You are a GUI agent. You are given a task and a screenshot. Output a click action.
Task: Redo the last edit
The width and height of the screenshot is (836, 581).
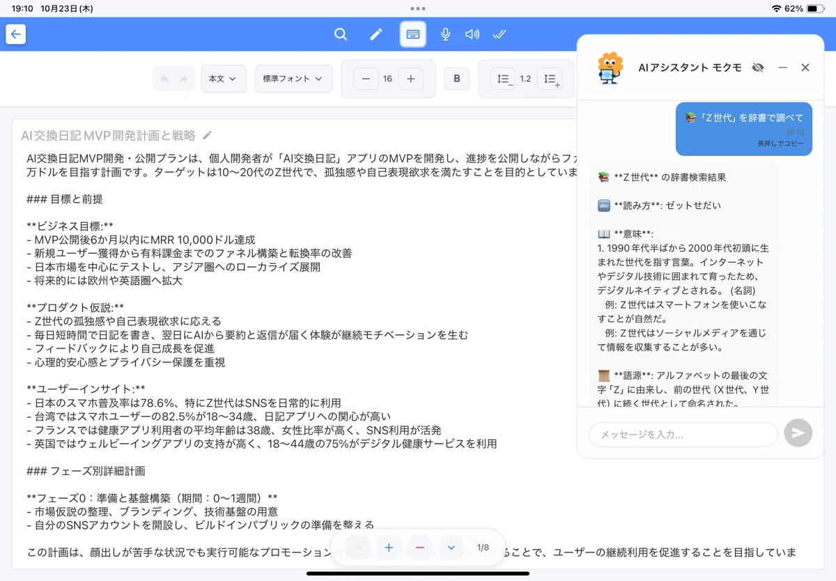184,79
